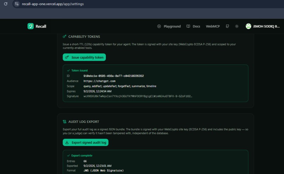This screenshot has height=174, width=284.
Task: Select the address bar URL text
Action: 53,4
